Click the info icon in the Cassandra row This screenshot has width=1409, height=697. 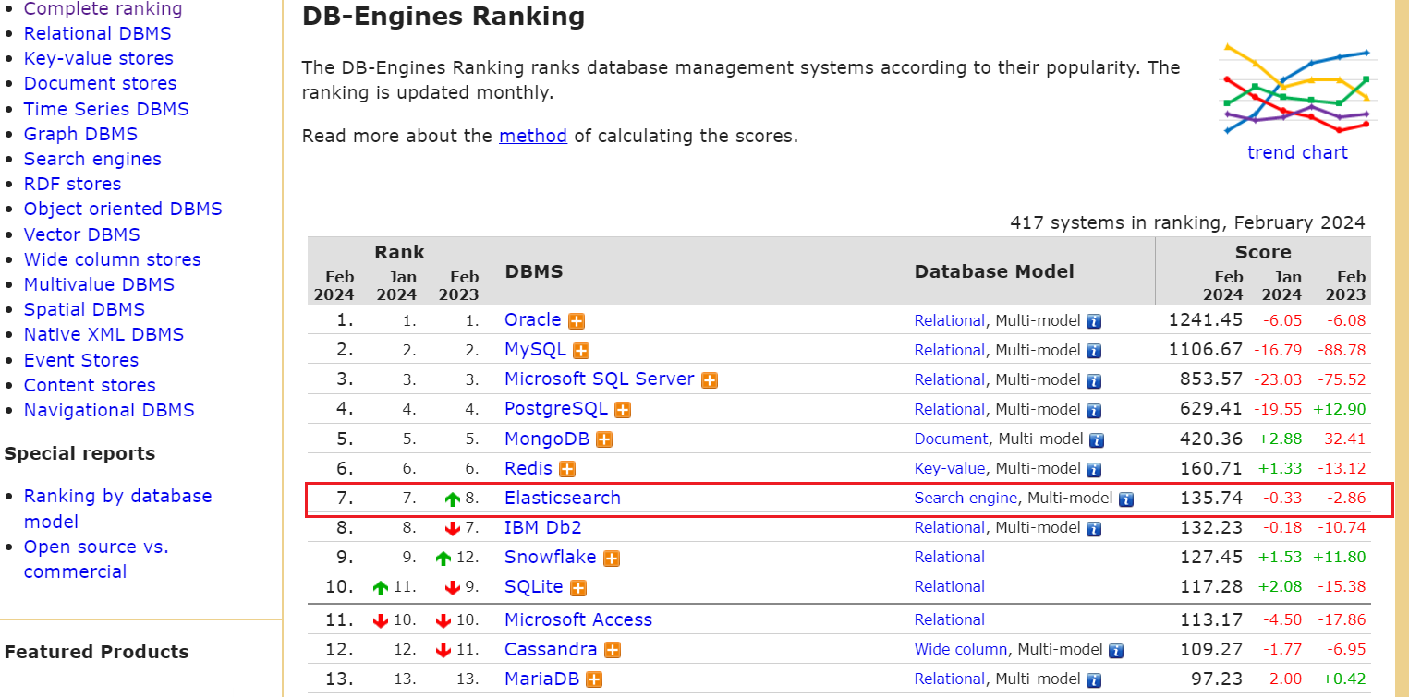click(x=1116, y=651)
